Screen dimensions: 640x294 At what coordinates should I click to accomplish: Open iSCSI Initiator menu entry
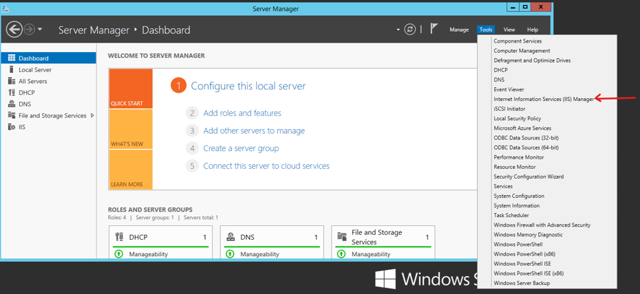[509, 109]
